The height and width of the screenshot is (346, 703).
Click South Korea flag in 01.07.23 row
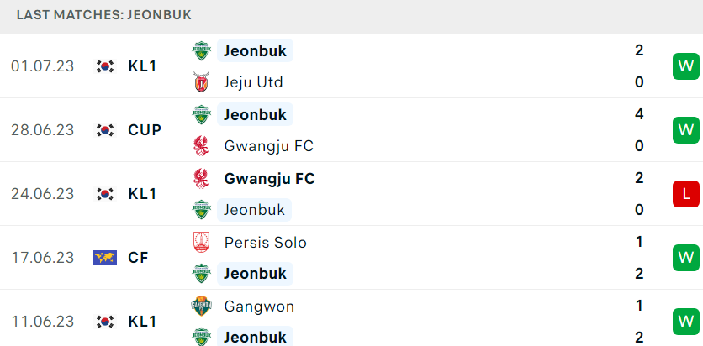[105, 66]
